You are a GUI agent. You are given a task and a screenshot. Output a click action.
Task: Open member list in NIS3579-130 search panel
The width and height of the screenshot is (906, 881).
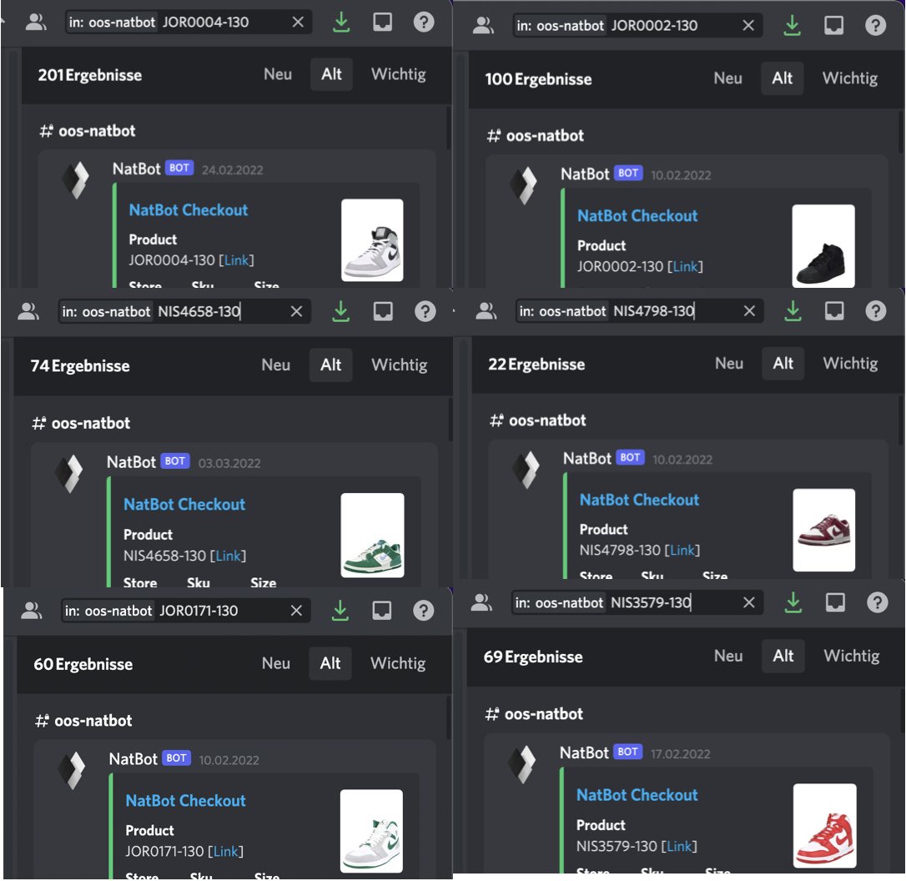(481, 602)
